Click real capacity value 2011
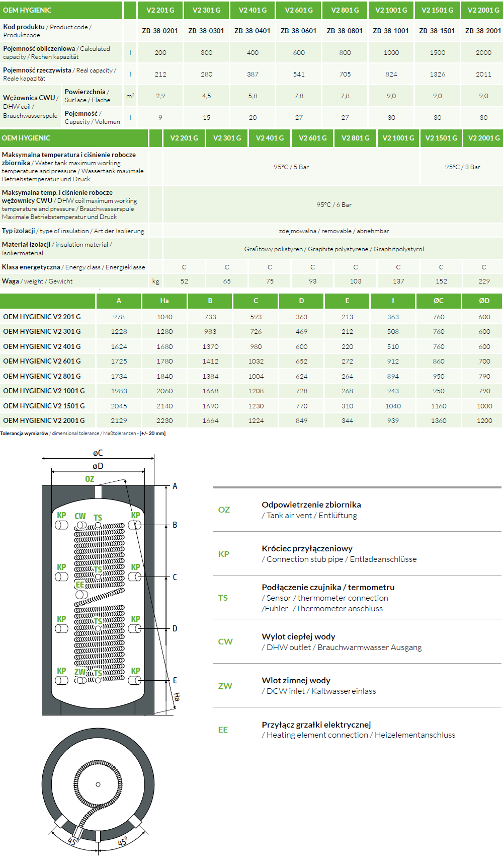 (x=484, y=74)
